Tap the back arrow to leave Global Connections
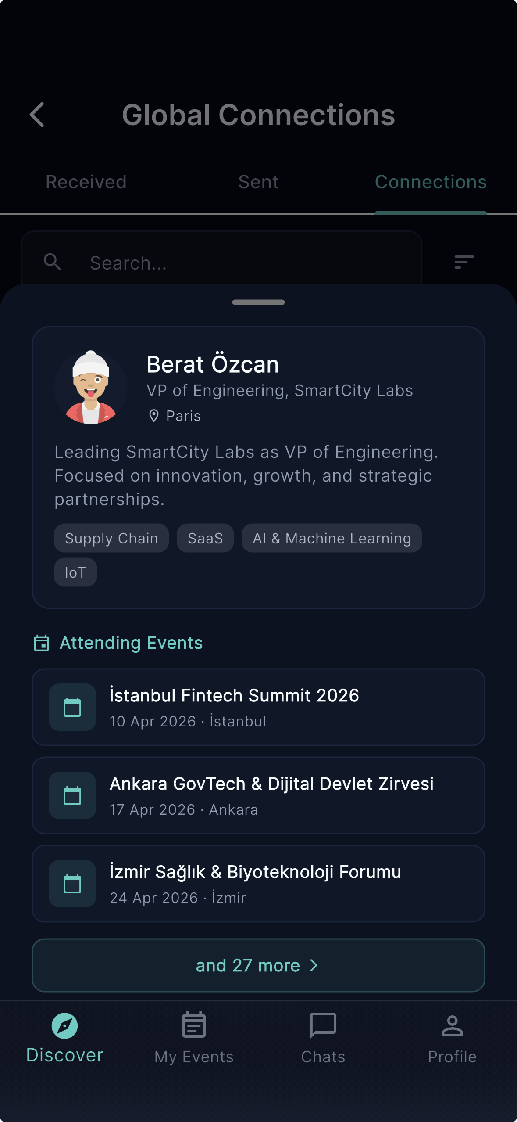 [37, 115]
